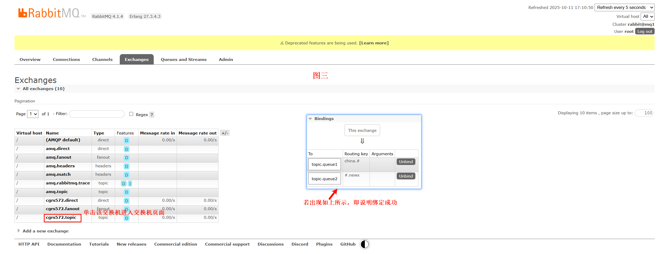Open the amq.match exchange link

click(x=58, y=174)
